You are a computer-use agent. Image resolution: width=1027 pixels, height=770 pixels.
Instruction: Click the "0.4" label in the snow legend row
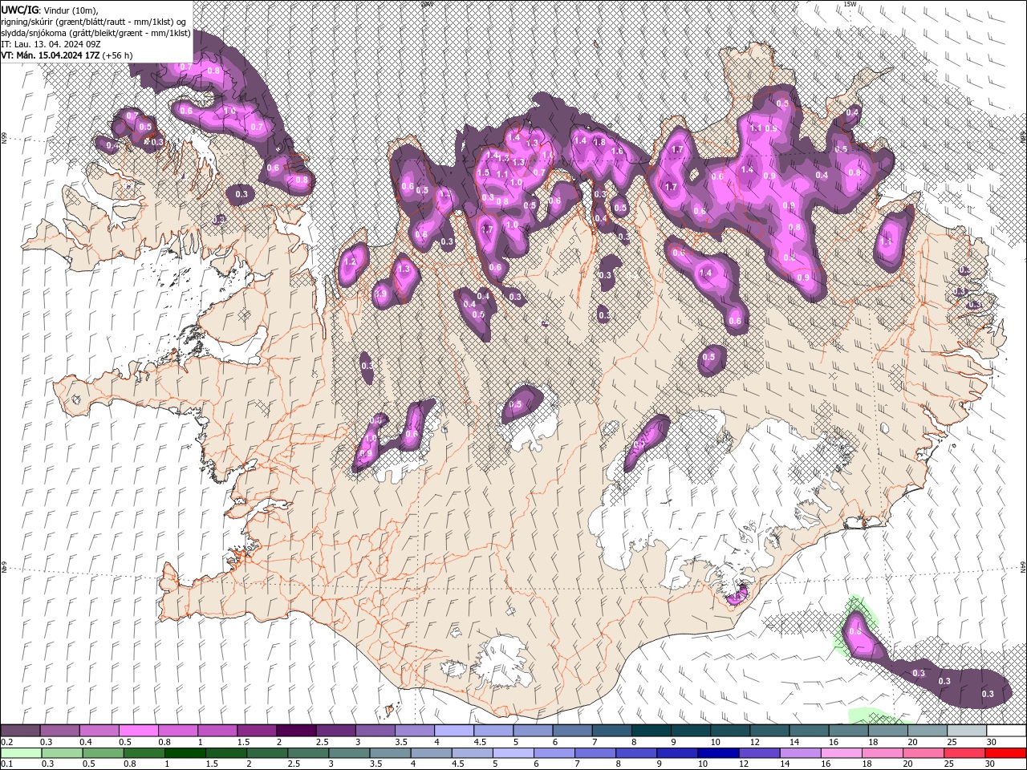click(85, 742)
